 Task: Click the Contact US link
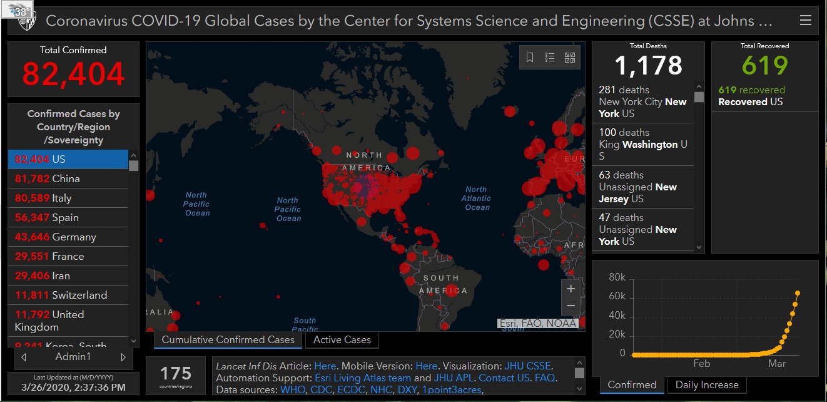click(x=505, y=378)
